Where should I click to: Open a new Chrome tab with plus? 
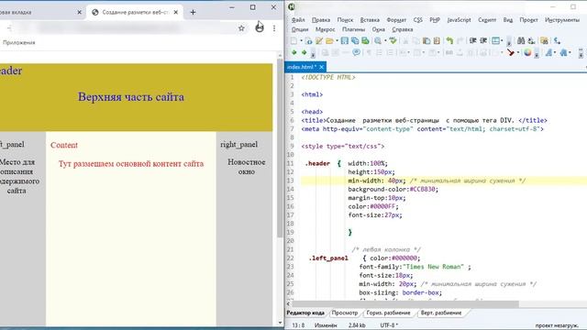point(193,12)
